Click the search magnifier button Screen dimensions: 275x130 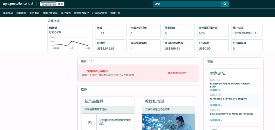click(x=225, y=4)
